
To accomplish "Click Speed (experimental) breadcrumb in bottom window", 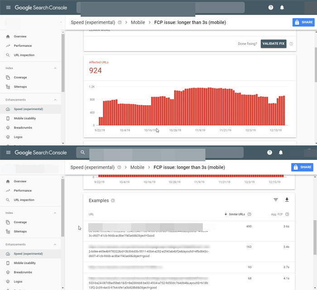I will pos(92,167).
